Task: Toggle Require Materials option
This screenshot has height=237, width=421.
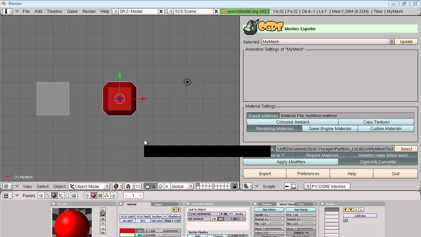Action: (322, 155)
